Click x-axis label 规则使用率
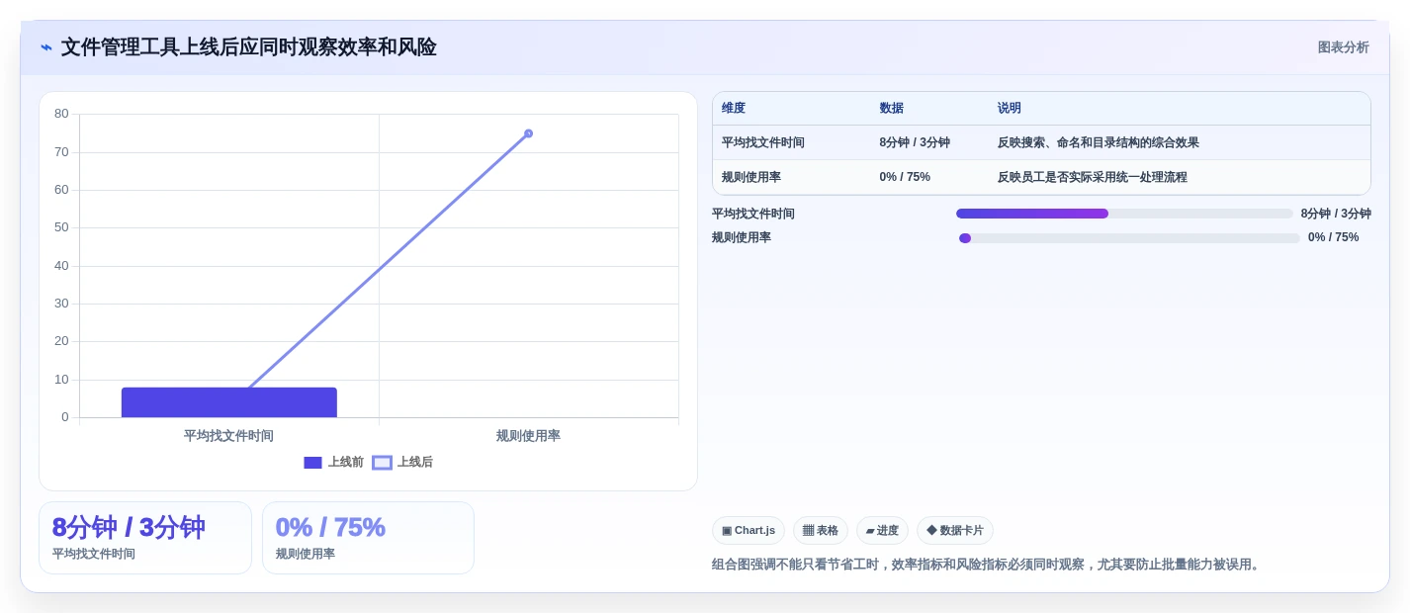Screen dimensions: 1410x613 (528, 436)
